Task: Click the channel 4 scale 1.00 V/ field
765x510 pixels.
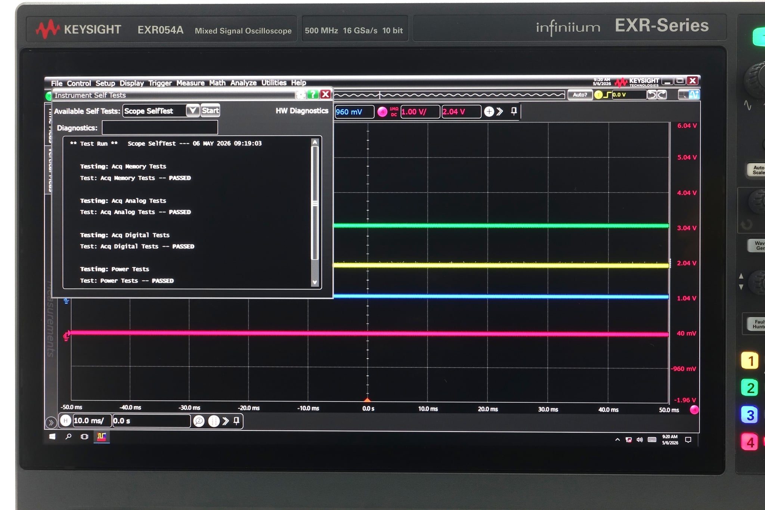Action: (x=420, y=112)
